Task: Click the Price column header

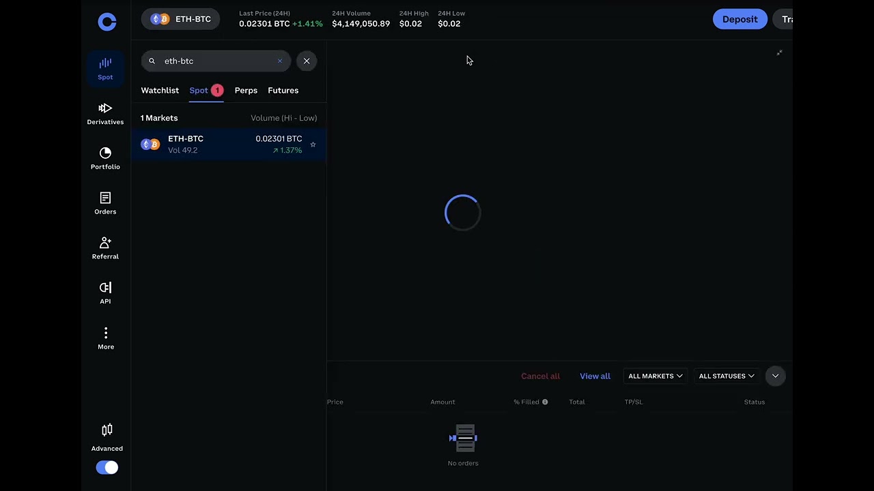Action: (335, 402)
